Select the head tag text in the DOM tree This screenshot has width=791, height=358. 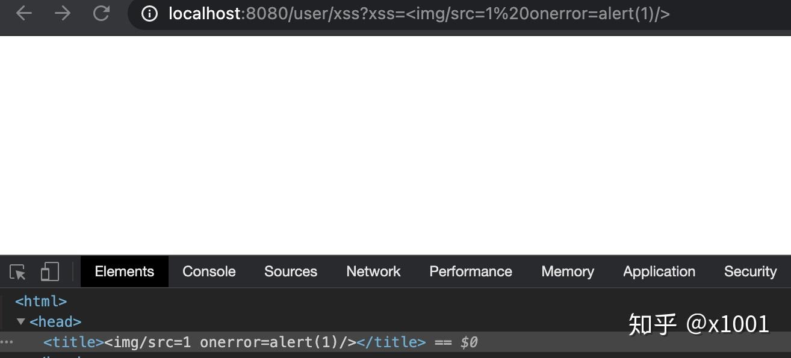click(55, 321)
